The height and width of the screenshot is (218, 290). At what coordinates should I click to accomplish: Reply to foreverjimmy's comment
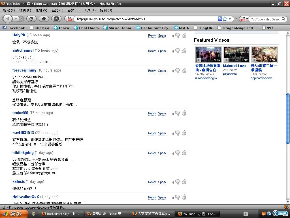[152, 71]
